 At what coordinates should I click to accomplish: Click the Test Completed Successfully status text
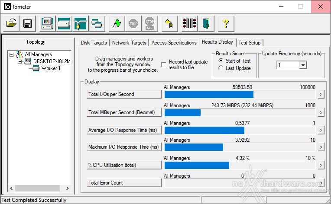[34, 200]
